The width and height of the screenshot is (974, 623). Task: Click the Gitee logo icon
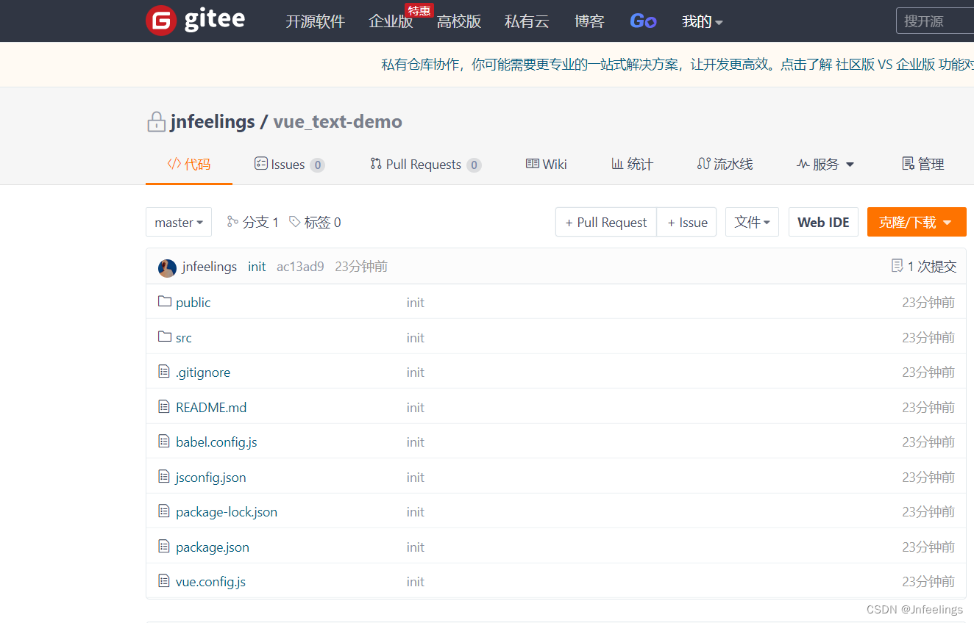pos(161,21)
